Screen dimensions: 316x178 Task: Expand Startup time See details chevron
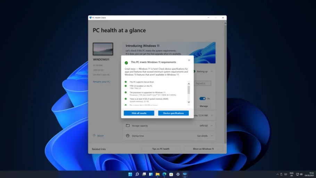pyautogui.click(x=212, y=136)
